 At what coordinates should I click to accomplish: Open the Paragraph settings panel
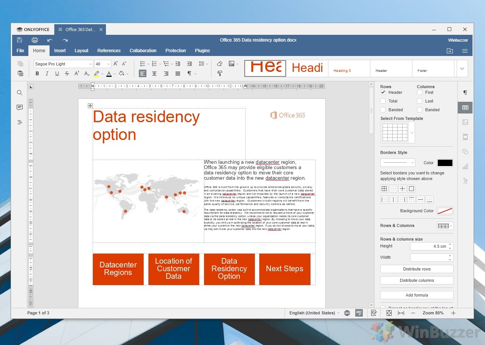[465, 92]
